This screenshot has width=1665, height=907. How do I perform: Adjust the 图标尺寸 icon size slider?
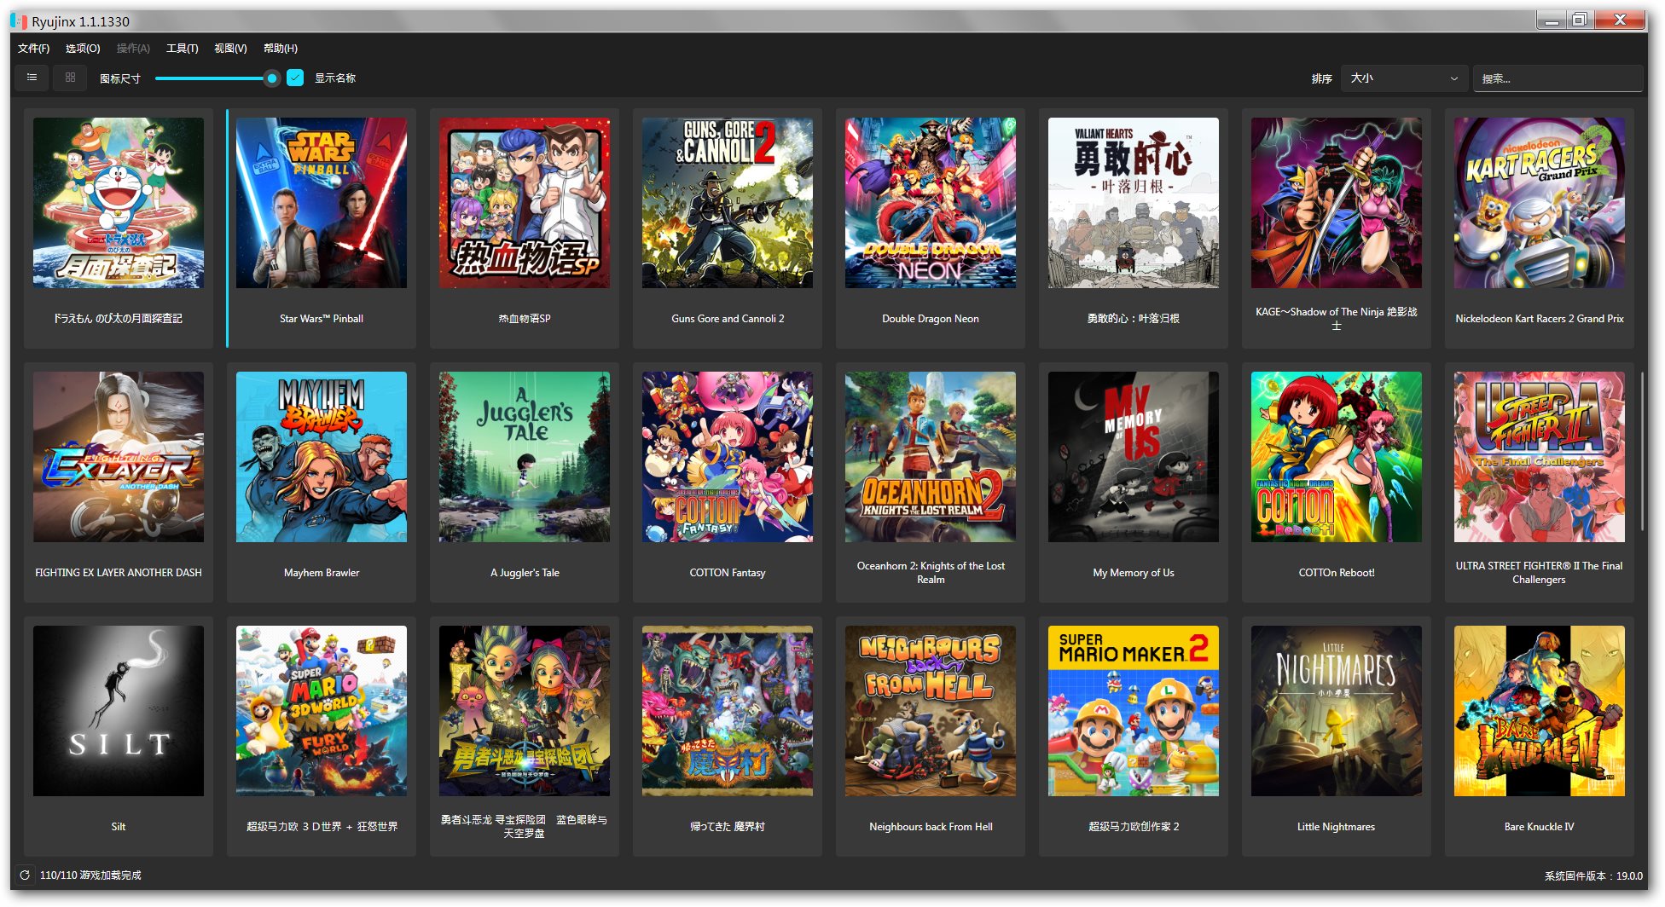[217, 78]
